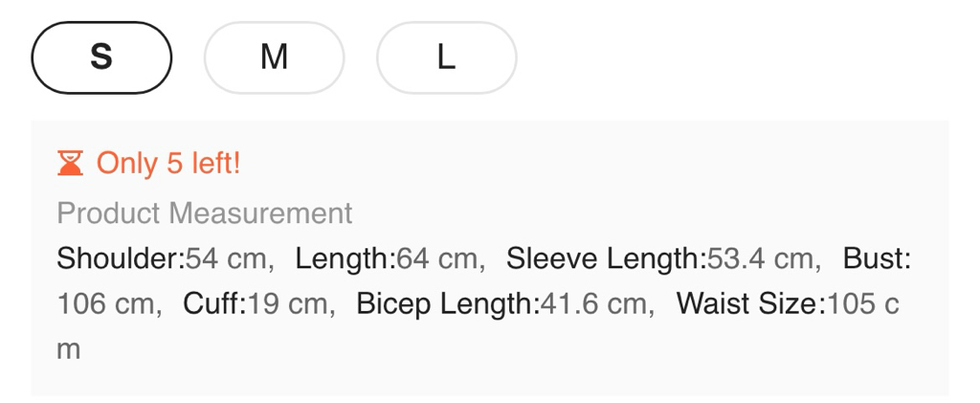Click the 41.6 cm bicep value

coord(594,304)
